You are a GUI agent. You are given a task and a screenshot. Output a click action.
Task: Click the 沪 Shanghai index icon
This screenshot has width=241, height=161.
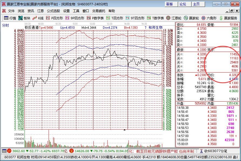click(x=9, y=151)
